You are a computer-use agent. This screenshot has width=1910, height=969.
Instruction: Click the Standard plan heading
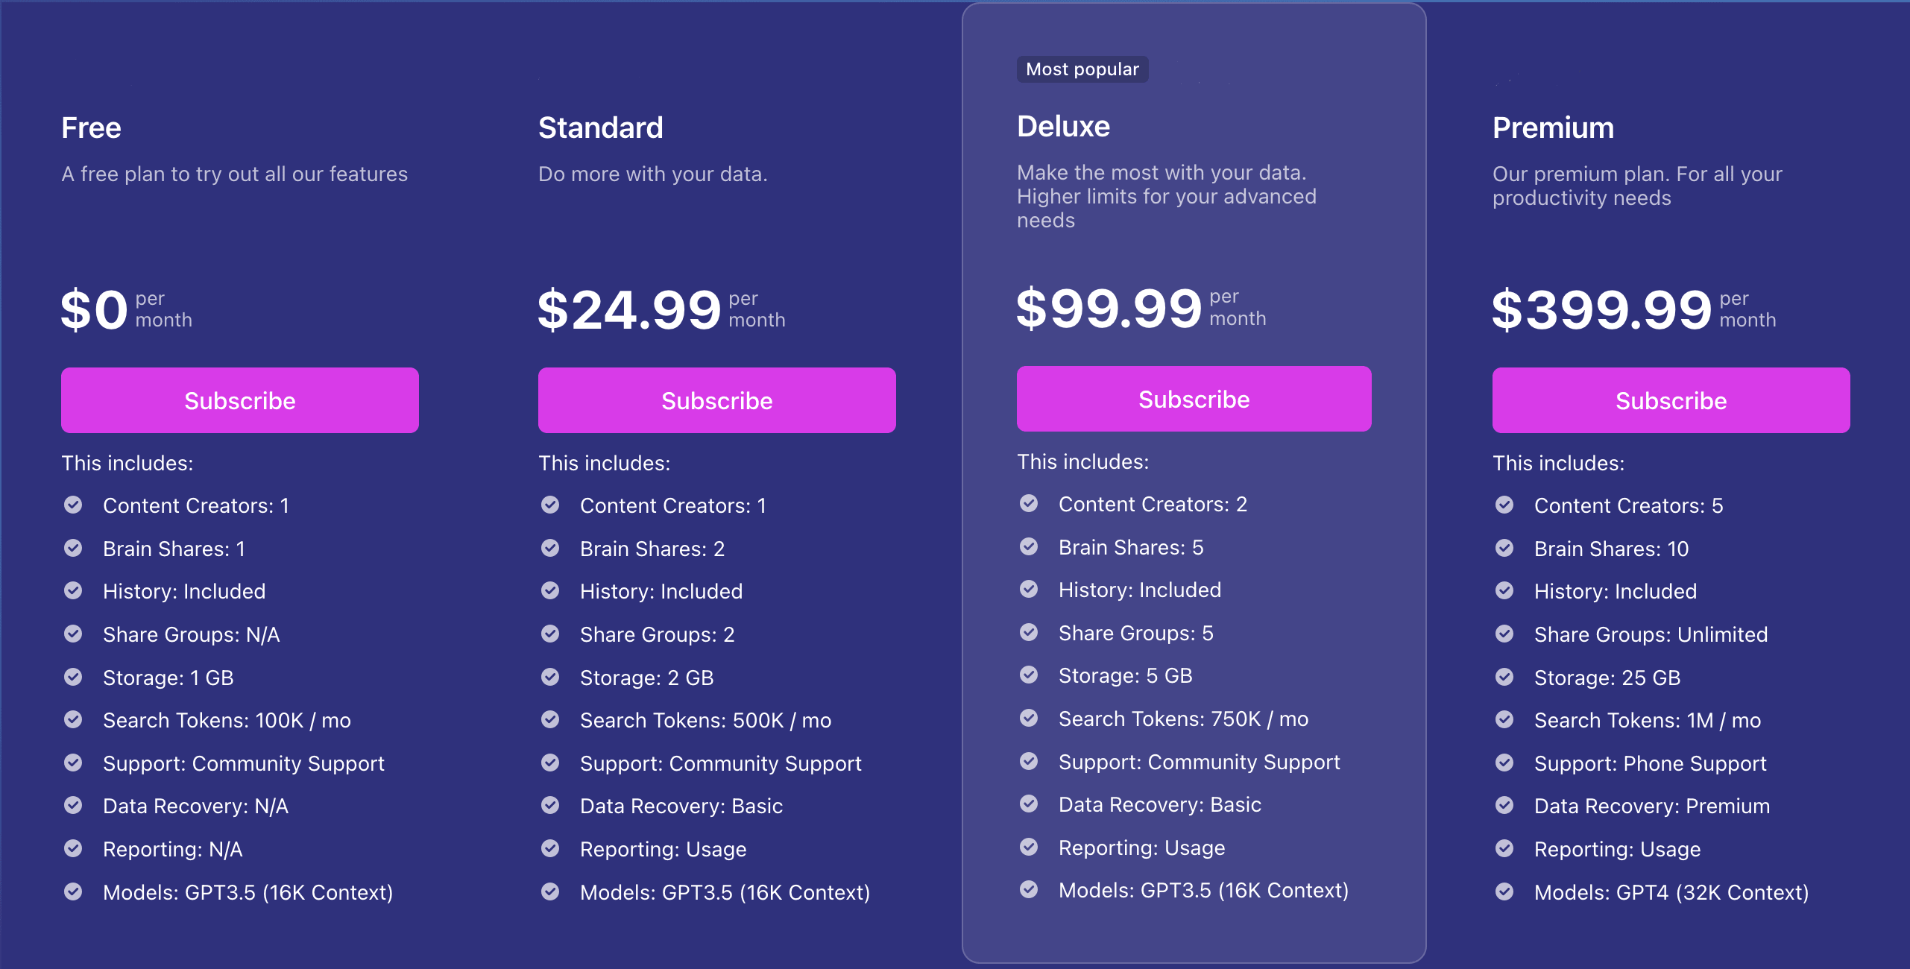pyautogui.click(x=600, y=128)
